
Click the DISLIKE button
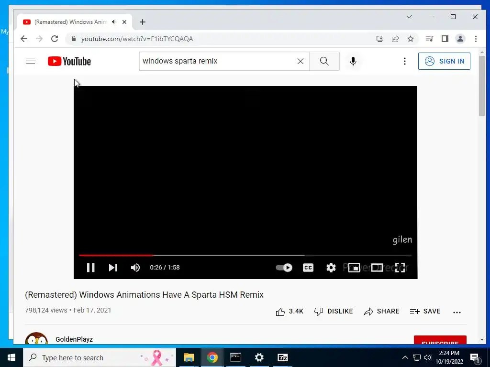point(334,312)
